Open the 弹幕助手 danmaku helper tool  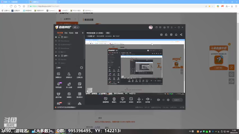click(58, 75)
